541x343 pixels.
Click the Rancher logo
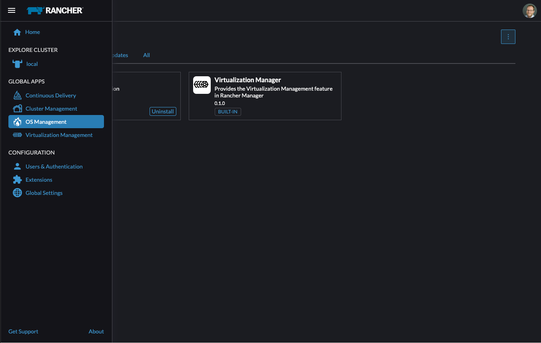click(x=55, y=10)
